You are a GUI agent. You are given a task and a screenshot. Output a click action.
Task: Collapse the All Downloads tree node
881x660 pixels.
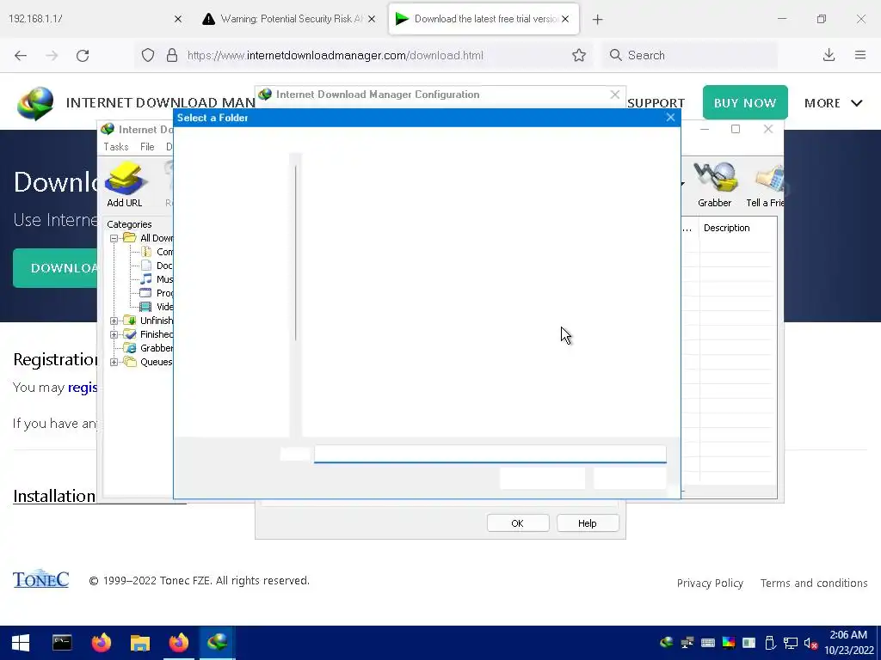click(114, 238)
